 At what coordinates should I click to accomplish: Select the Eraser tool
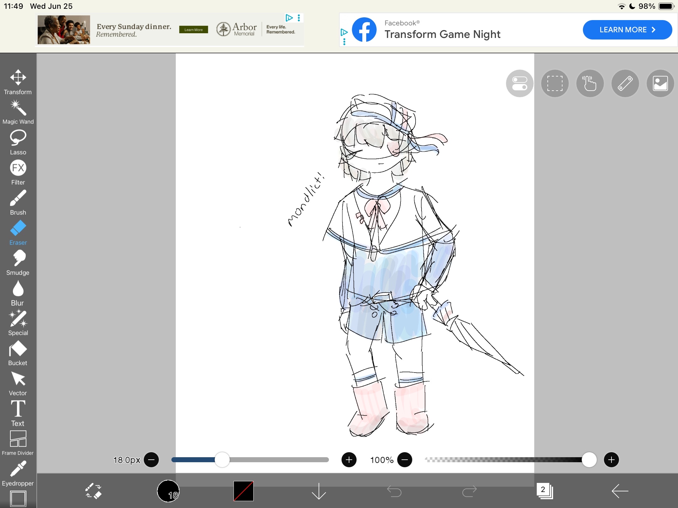18,233
